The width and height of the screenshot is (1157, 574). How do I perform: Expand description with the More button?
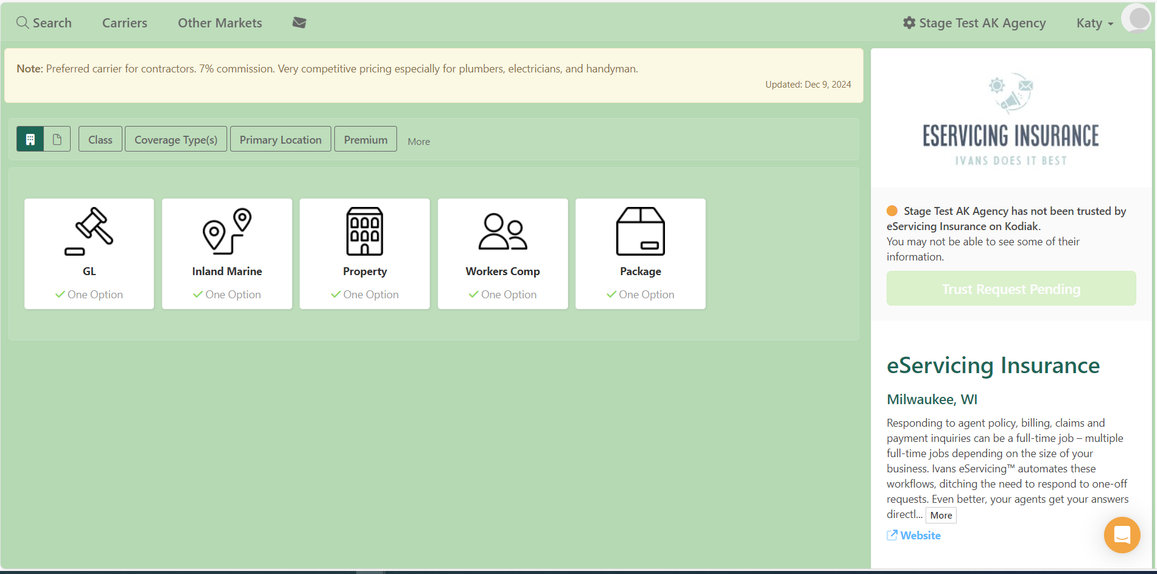pyautogui.click(x=941, y=516)
